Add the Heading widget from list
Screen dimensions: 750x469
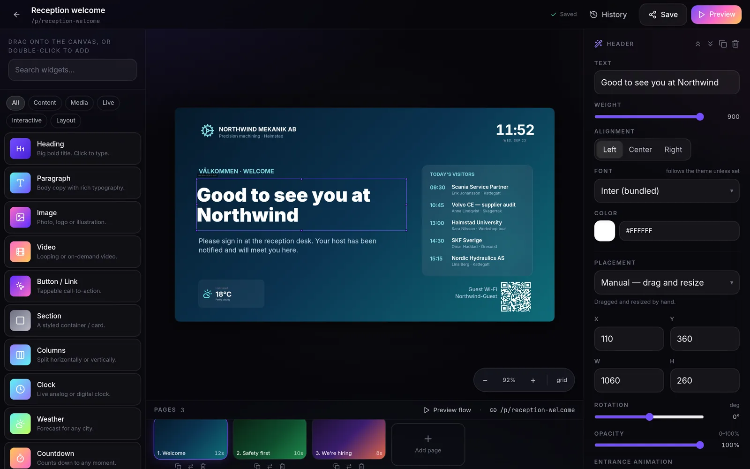(x=73, y=149)
